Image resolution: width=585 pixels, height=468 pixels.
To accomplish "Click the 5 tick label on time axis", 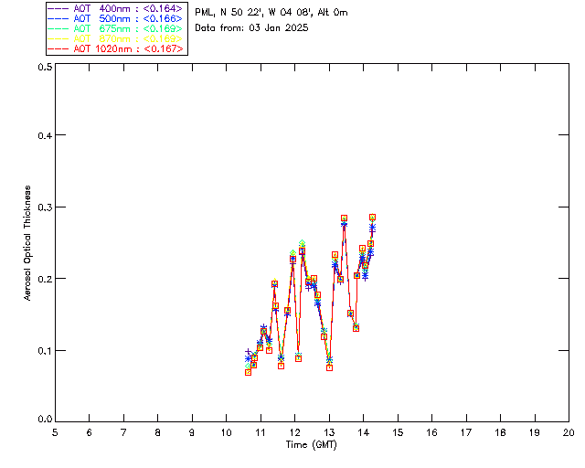I will click(x=55, y=431).
